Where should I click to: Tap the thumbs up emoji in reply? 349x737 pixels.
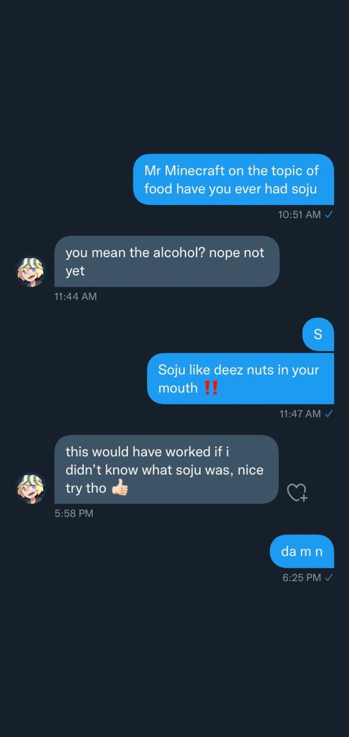click(119, 489)
